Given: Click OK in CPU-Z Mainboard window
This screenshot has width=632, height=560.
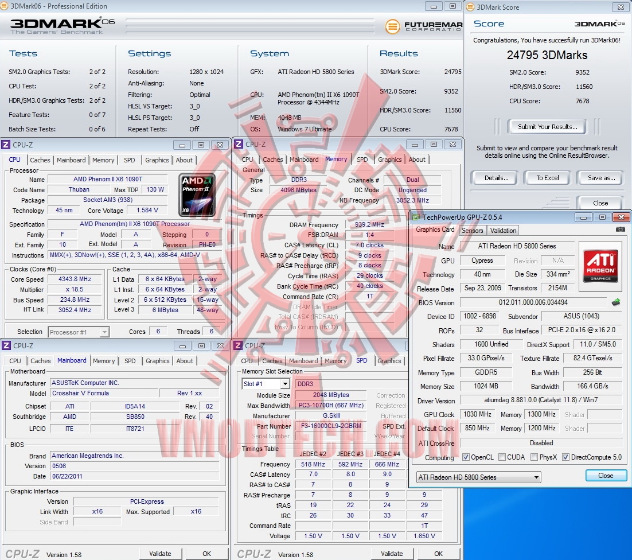Looking at the screenshot, I should click(207, 554).
